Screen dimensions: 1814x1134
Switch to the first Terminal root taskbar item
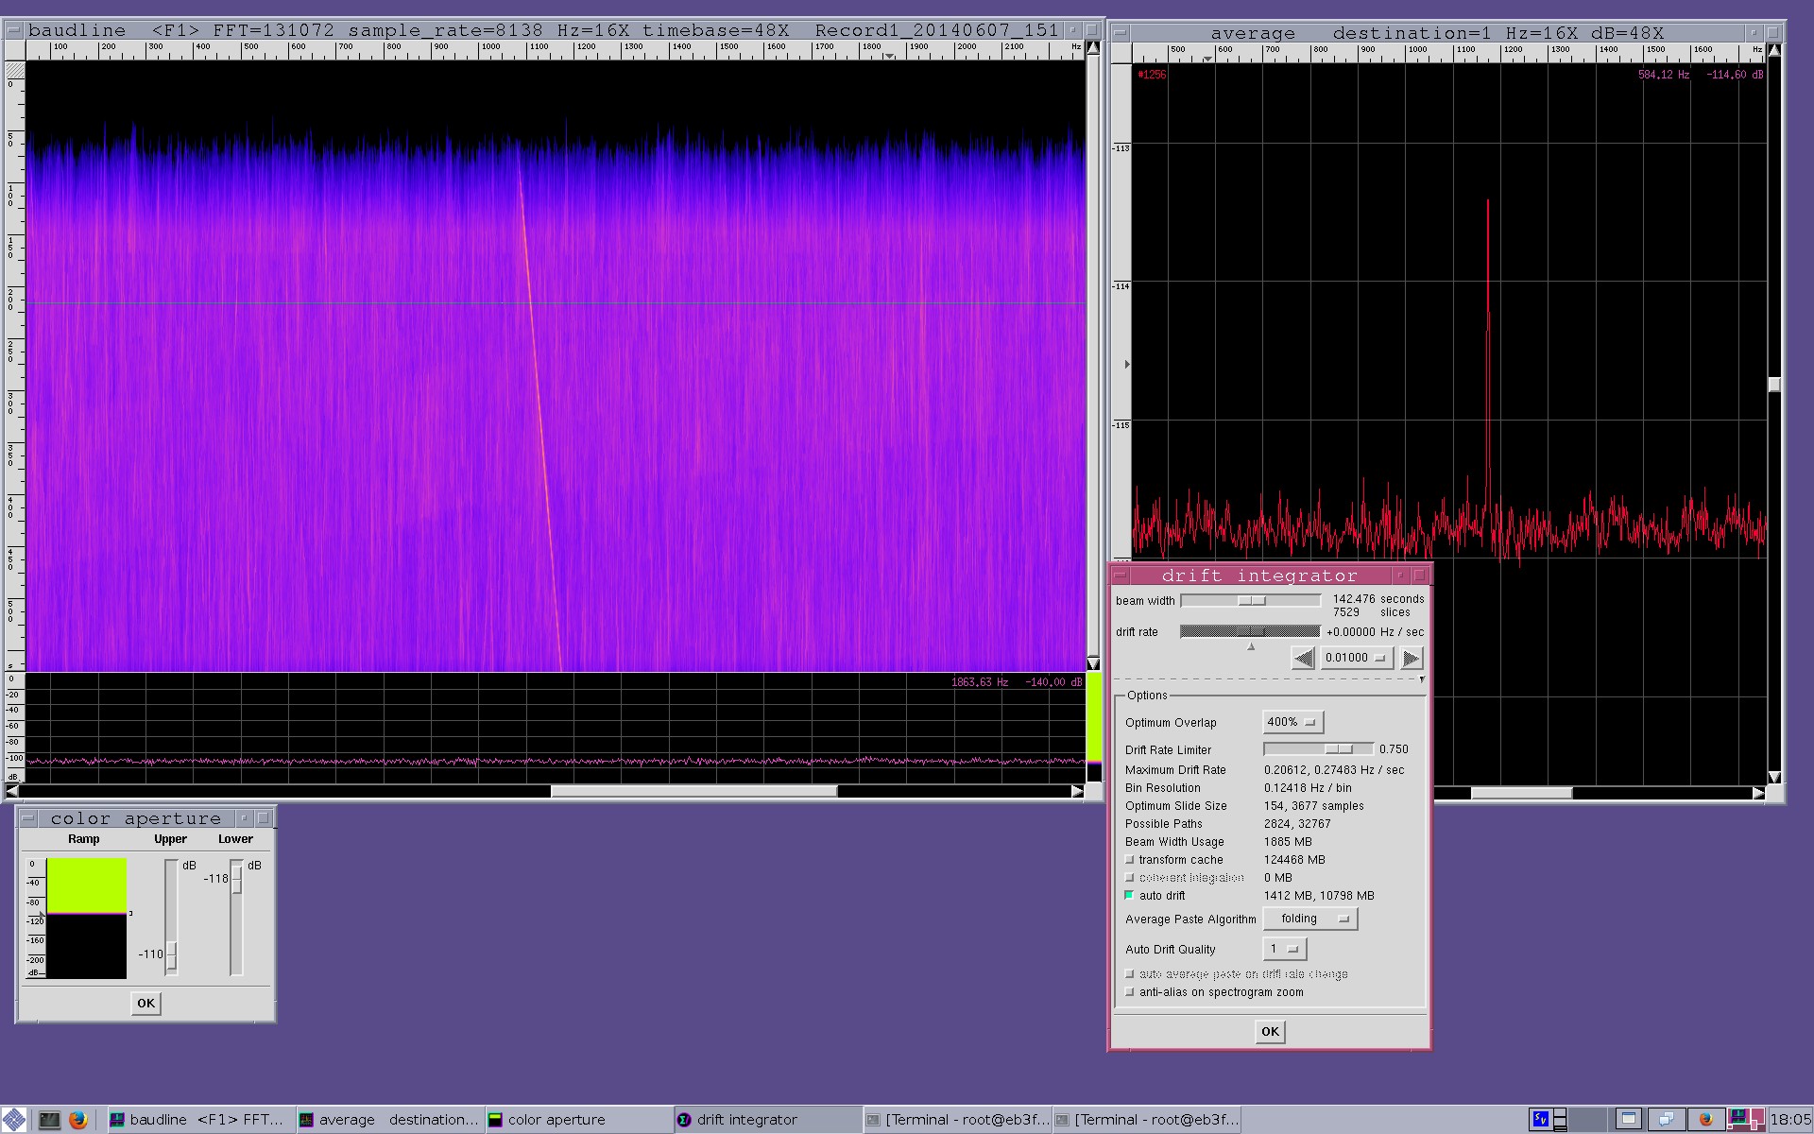956,1120
